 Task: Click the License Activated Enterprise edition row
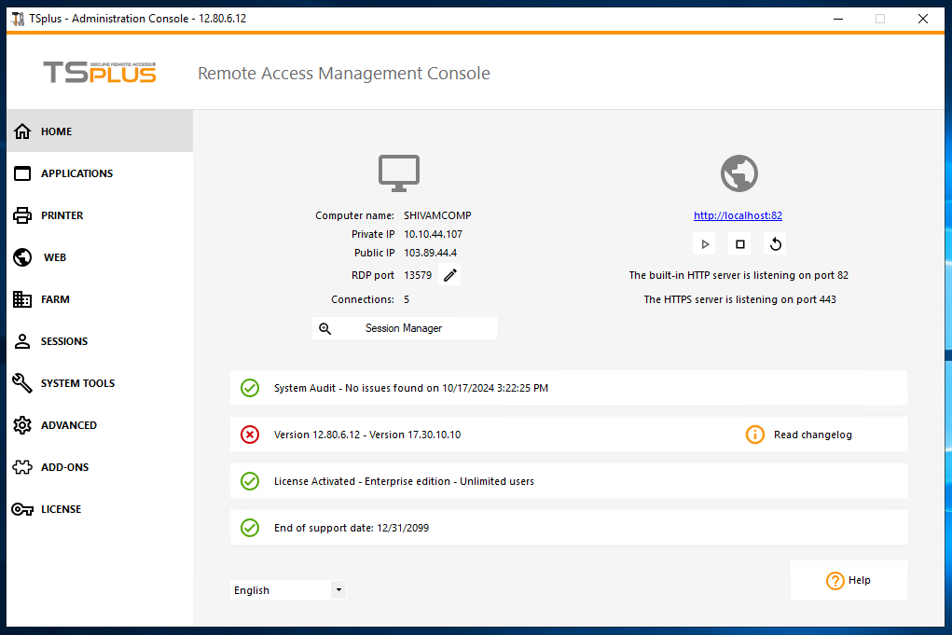(568, 481)
